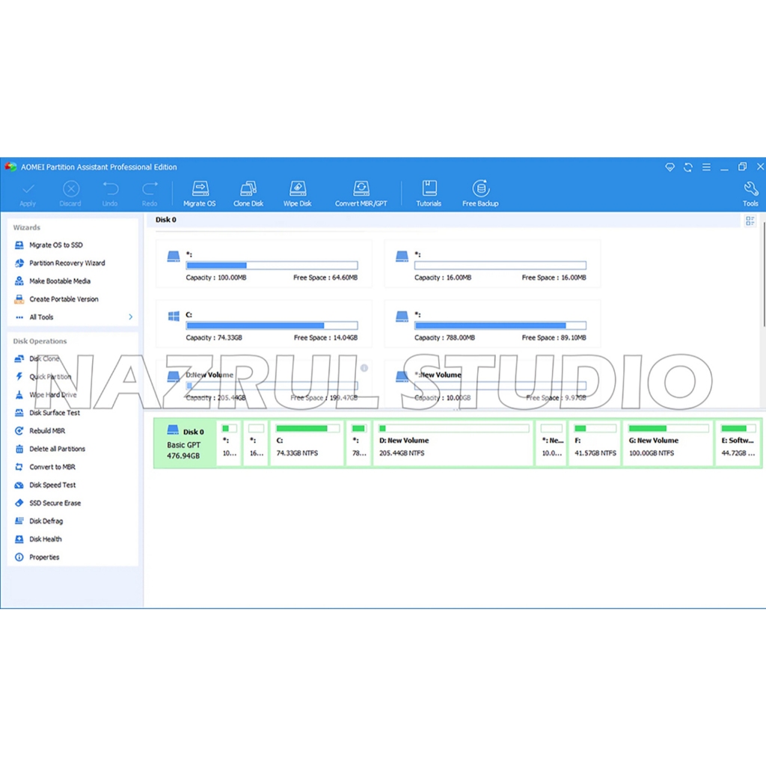The image size is (766, 766).
Task: Click the Disk 0 header label
Action: pyautogui.click(x=166, y=220)
